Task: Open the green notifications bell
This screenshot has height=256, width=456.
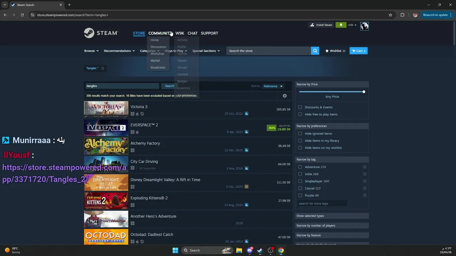Action: point(341,25)
